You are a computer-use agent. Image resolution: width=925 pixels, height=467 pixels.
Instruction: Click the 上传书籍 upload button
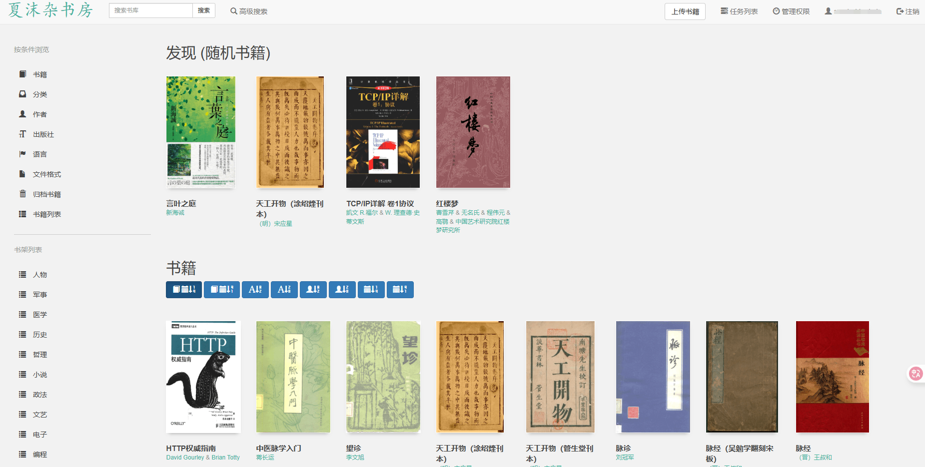[x=685, y=11]
